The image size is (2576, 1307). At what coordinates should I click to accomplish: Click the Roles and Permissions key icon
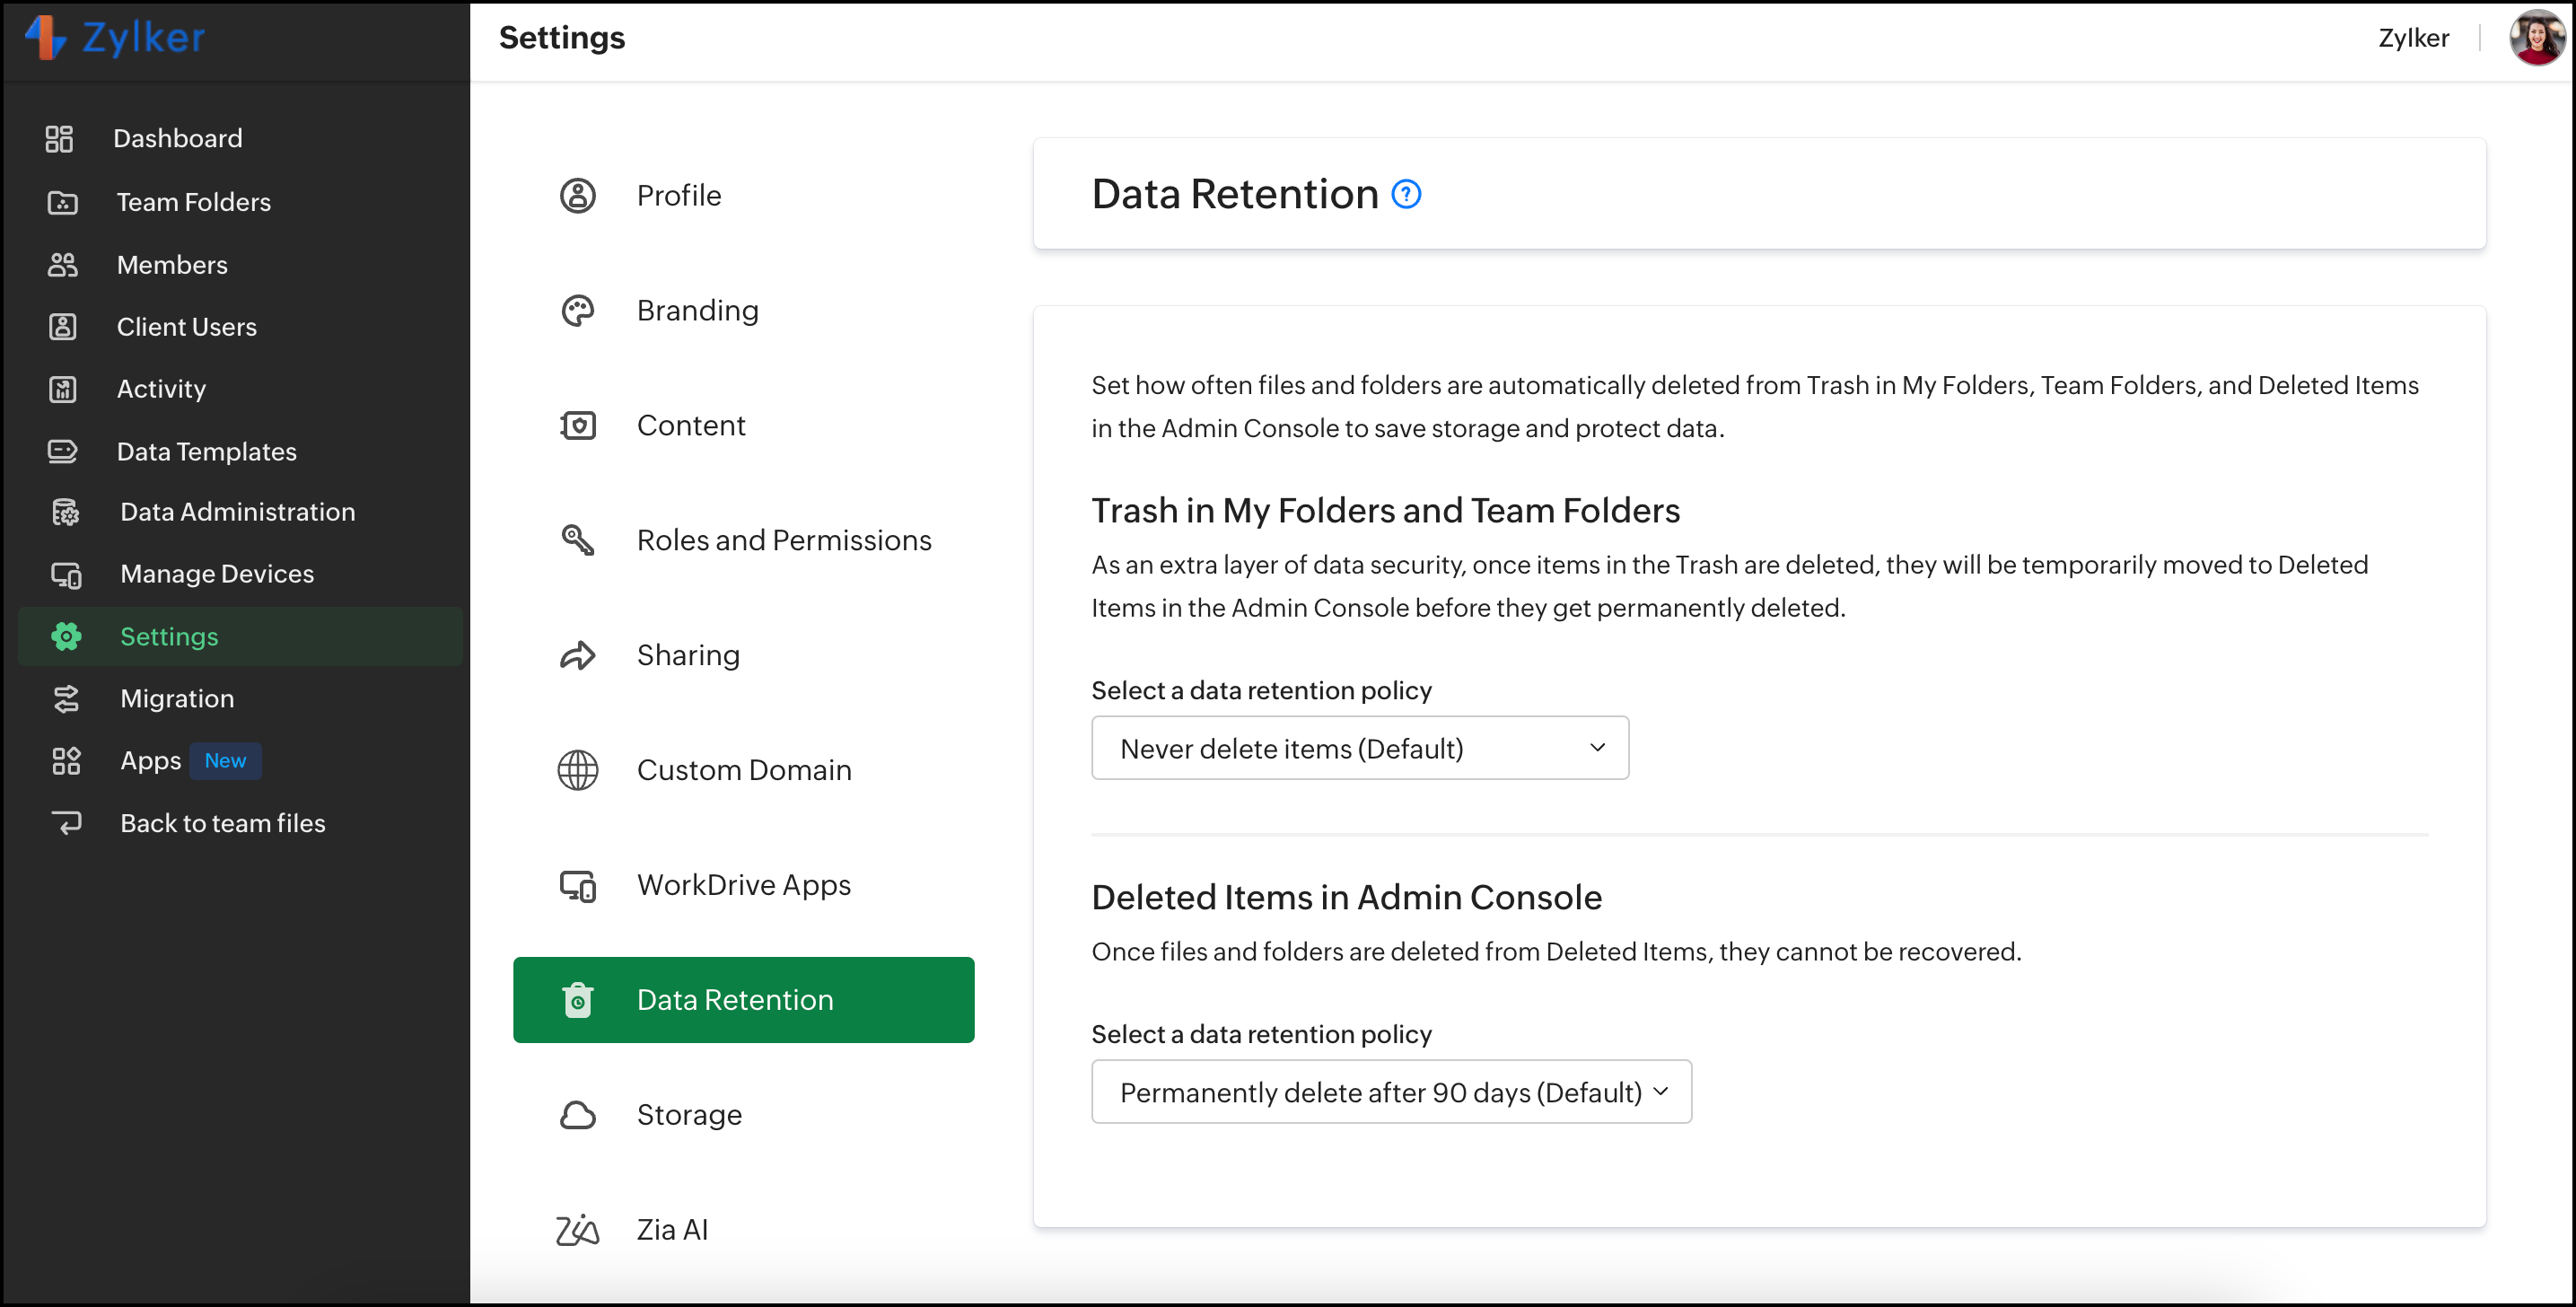tap(577, 540)
